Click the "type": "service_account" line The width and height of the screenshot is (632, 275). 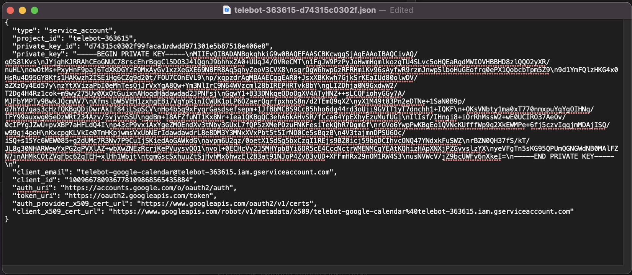pyautogui.click(x=64, y=31)
